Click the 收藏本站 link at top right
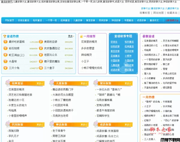 pos(172,13)
